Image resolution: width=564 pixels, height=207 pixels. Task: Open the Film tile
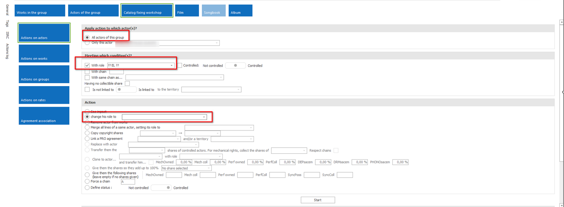pyautogui.click(x=187, y=11)
